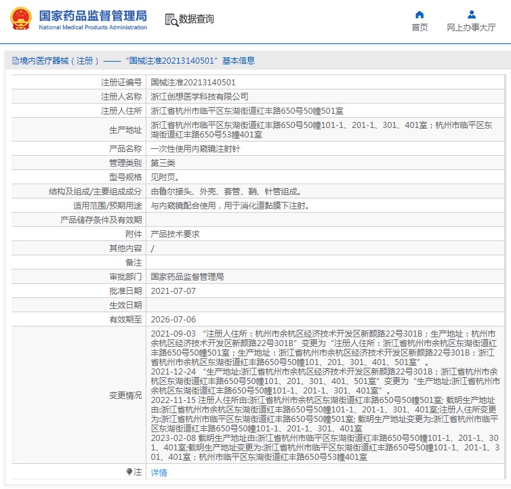The image size is (511, 489).
Task: Select the date 2026-07-06
Action: tap(173, 320)
